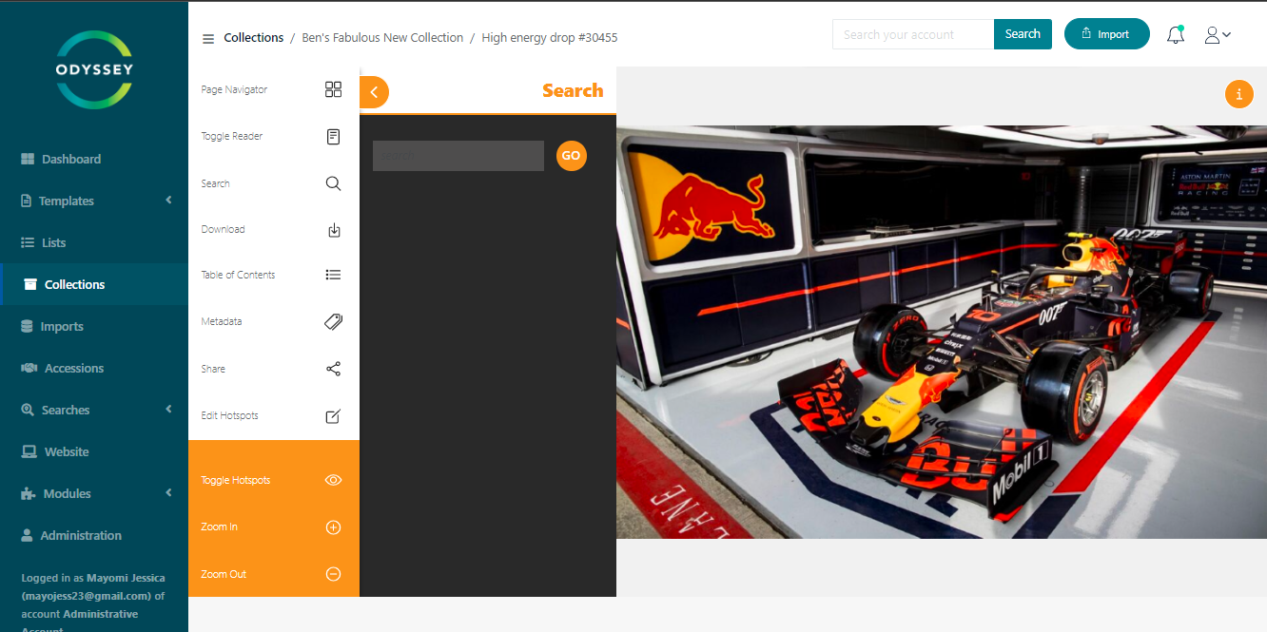Open the Page Navigator grid icon
1267x632 pixels.
coord(333,89)
